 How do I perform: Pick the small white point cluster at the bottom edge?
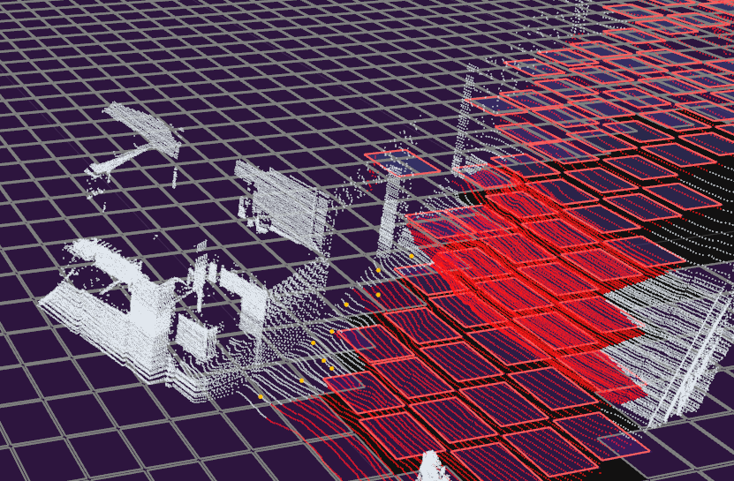(434, 466)
